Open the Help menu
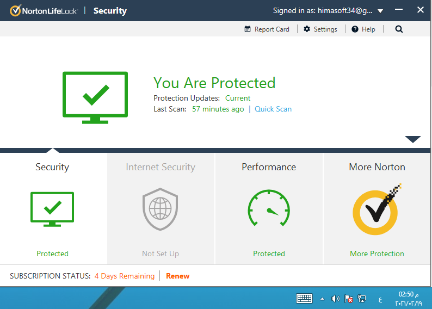The height and width of the screenshot is (309, 432). [x=363, y=29]
